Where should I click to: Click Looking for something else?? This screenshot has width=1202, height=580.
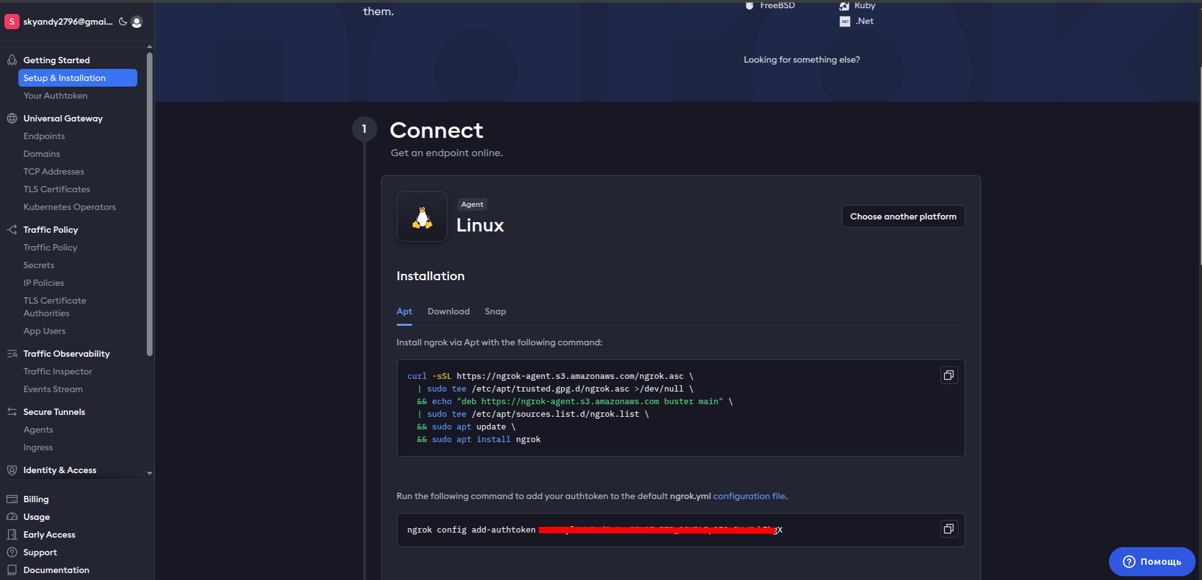(802, 59)
